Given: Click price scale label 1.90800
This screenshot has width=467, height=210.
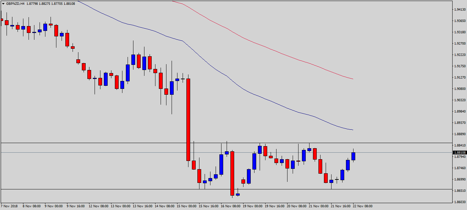Looking at the screenshot, I should (460, 89).
